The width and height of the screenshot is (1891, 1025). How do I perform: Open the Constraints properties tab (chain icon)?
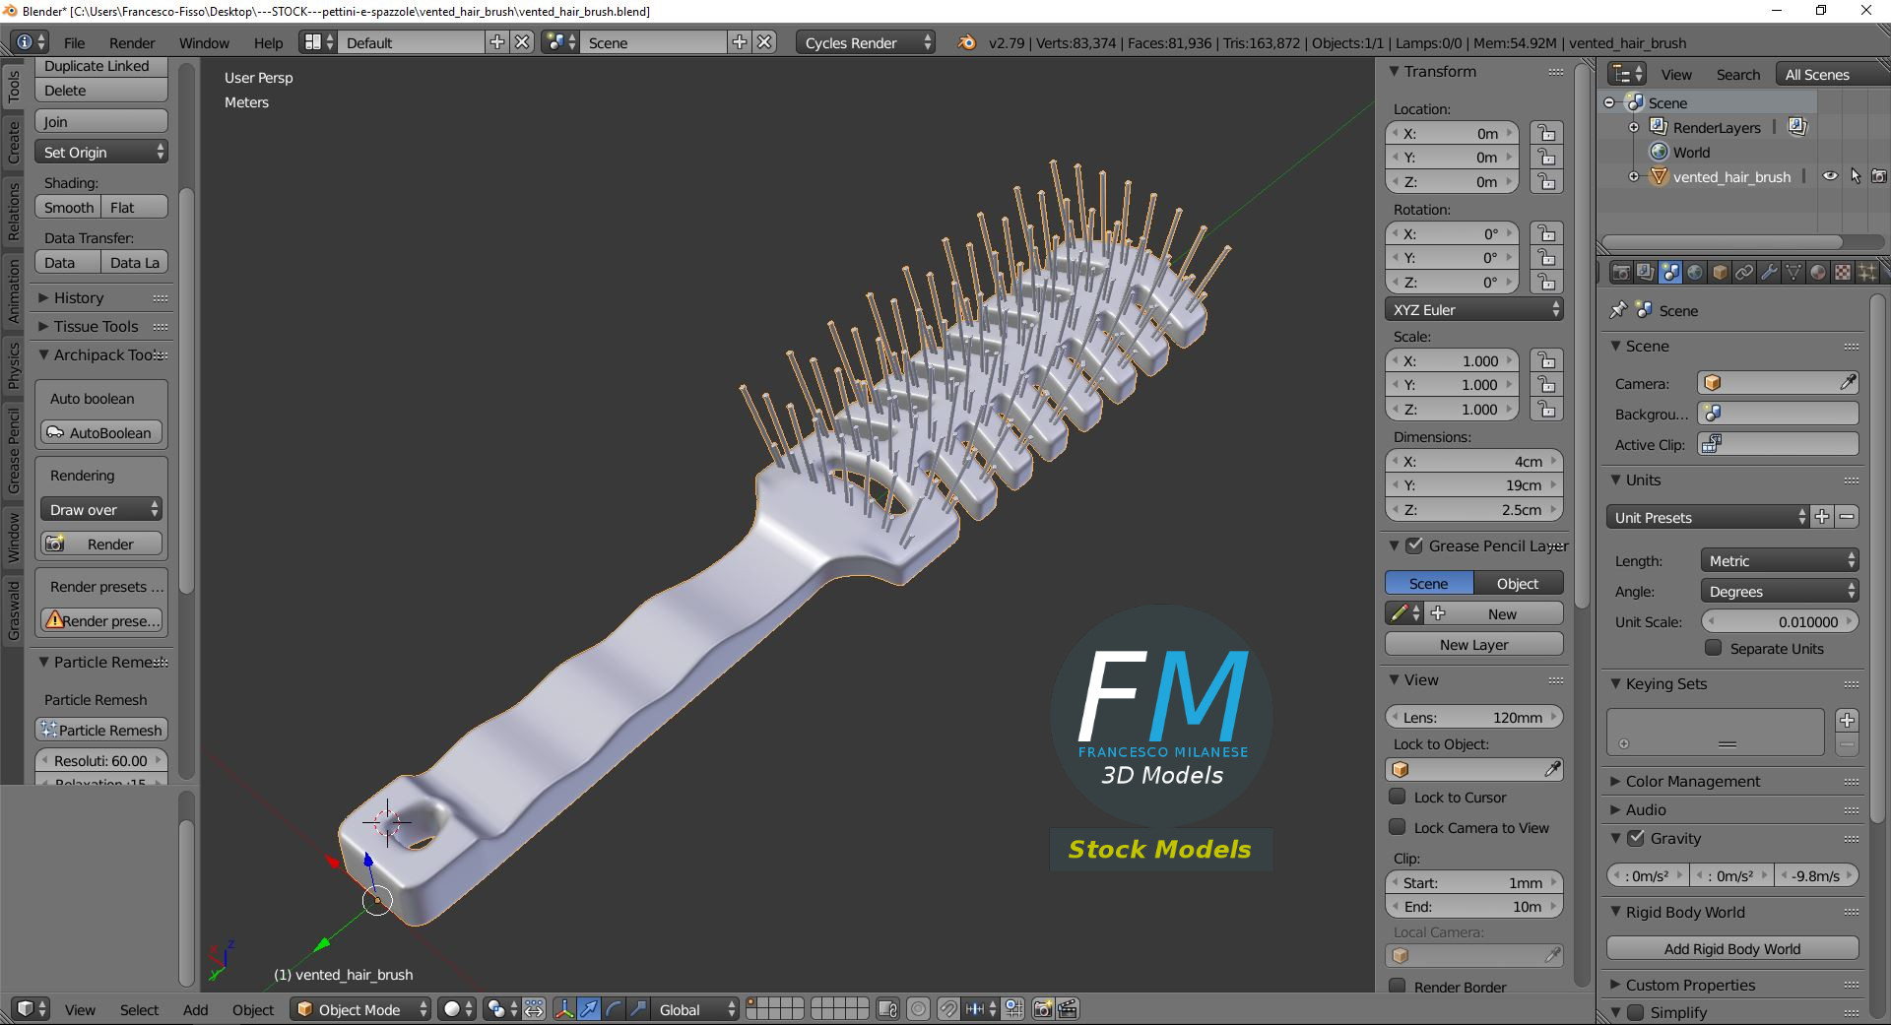tap(1744, 272)
